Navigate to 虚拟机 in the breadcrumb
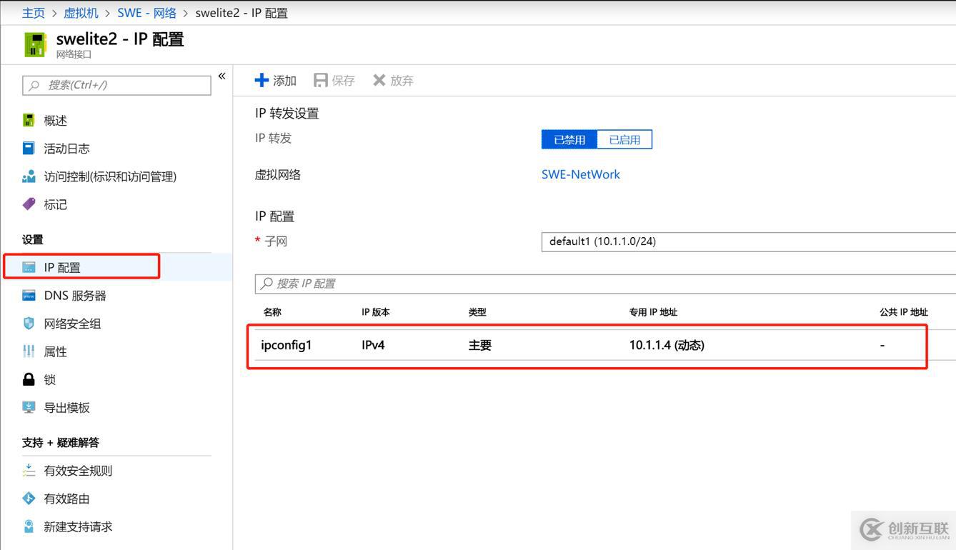956x550 pixels. click(81, 12)
